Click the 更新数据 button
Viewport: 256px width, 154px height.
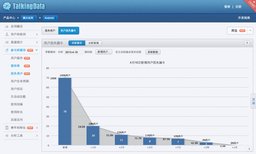(153, 52)
